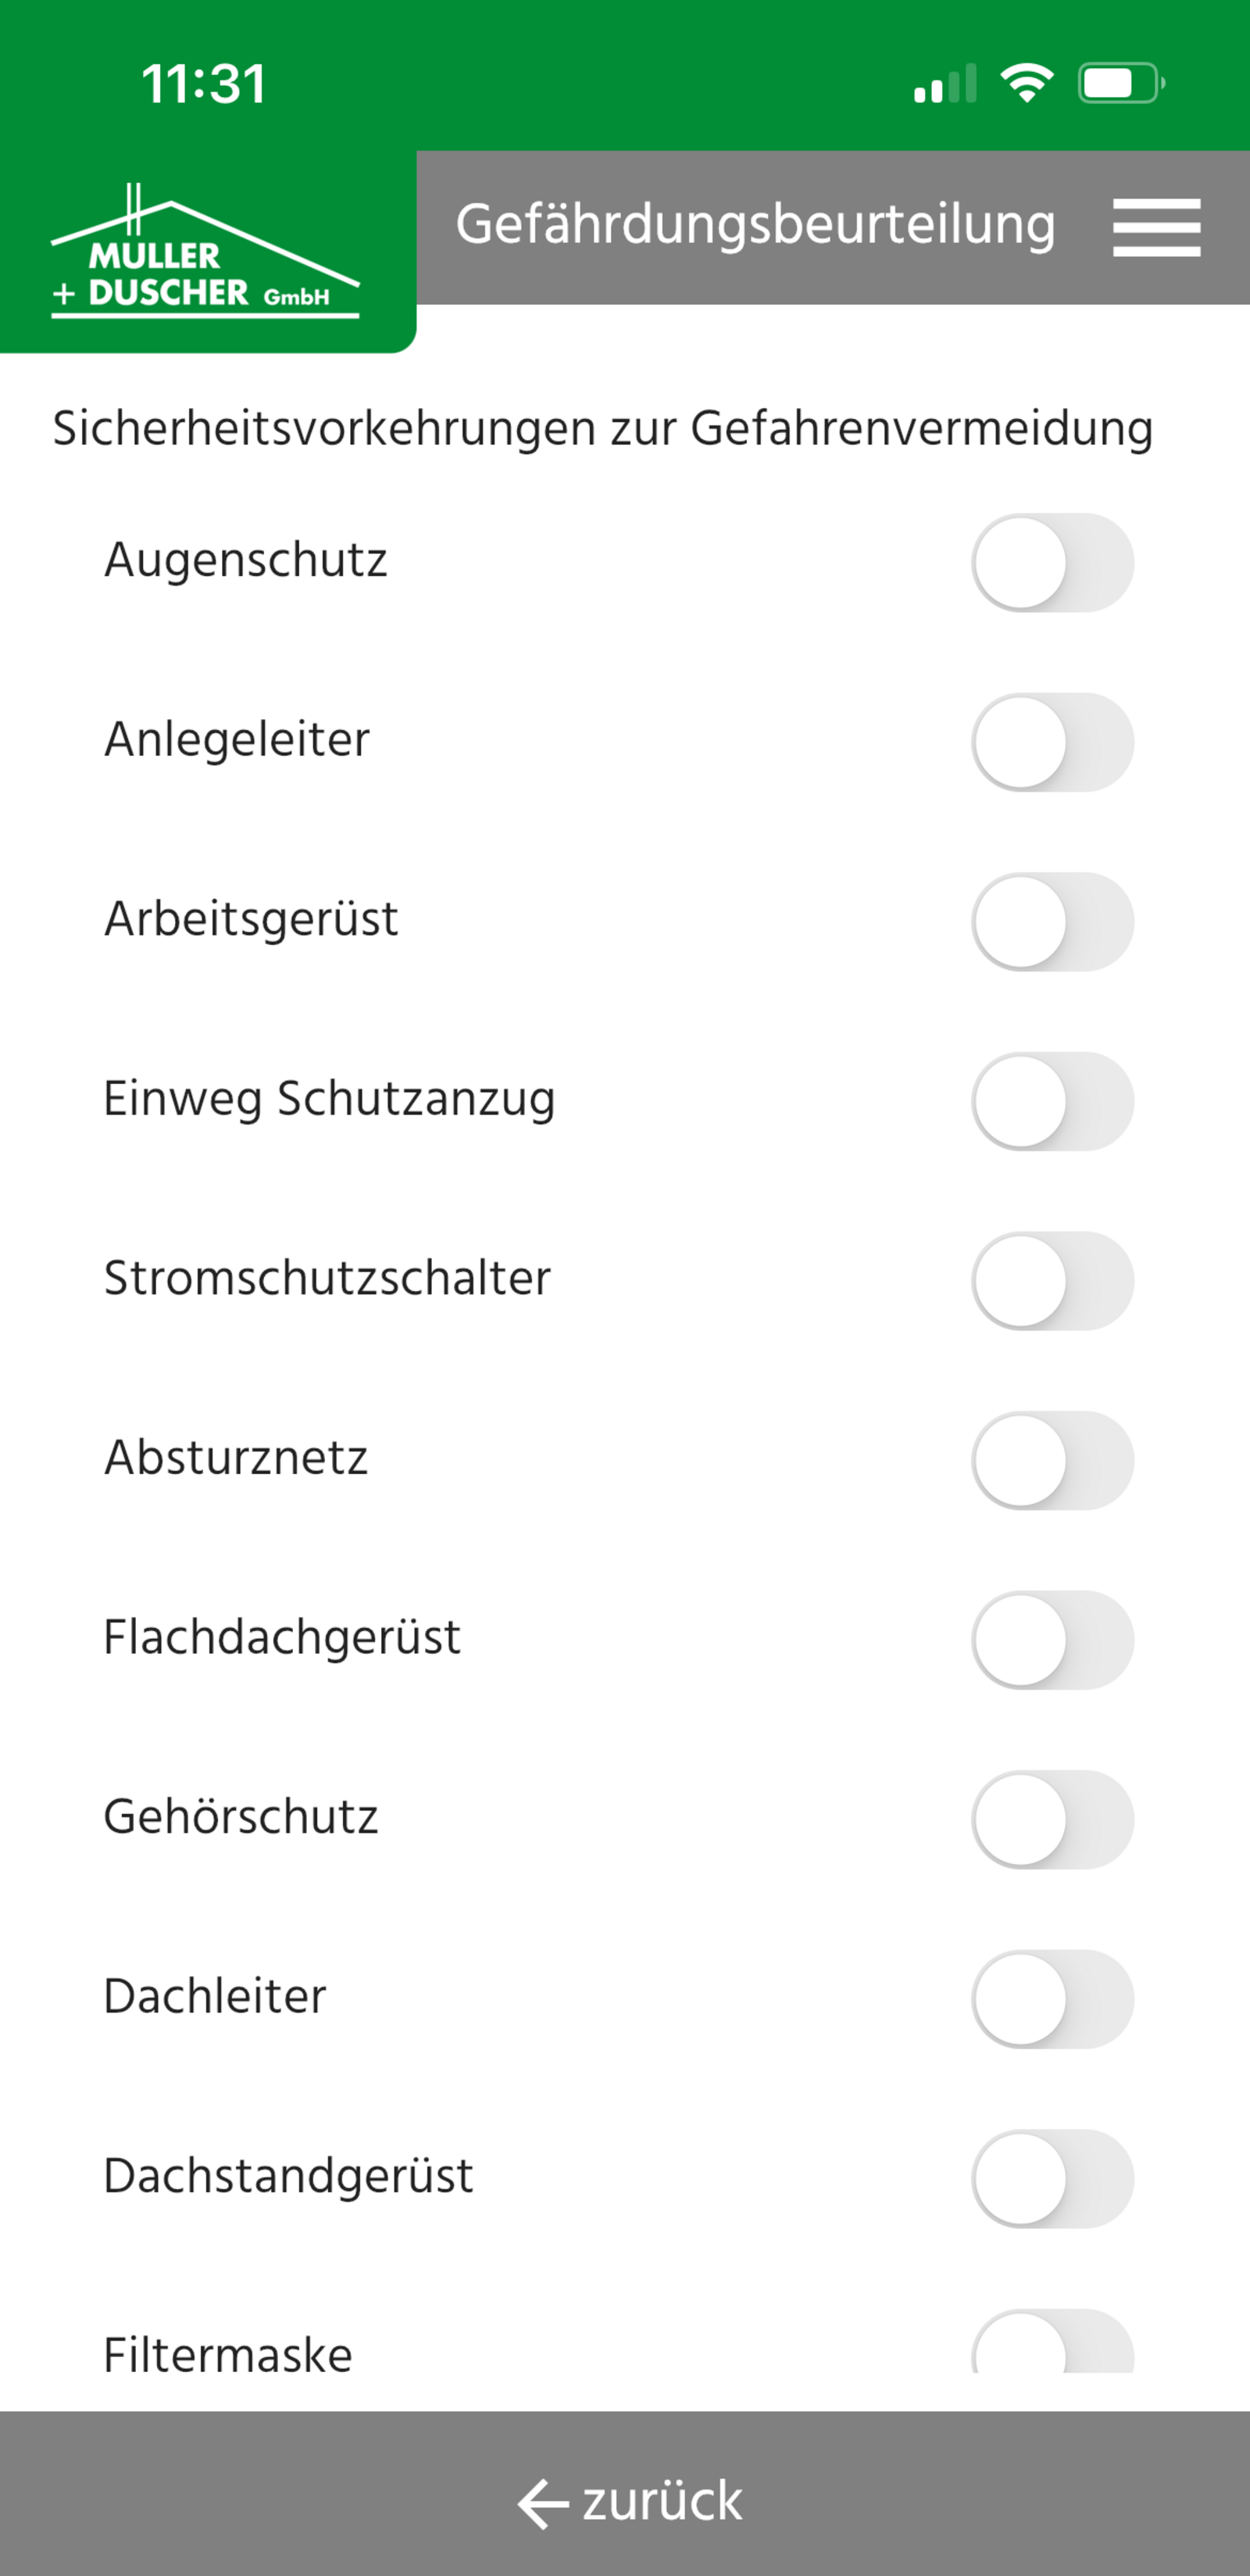This screenshot has width=1250, height=2576.
Task: Enable the Gehörschutz toggle
Action: pos(1052,1819)
